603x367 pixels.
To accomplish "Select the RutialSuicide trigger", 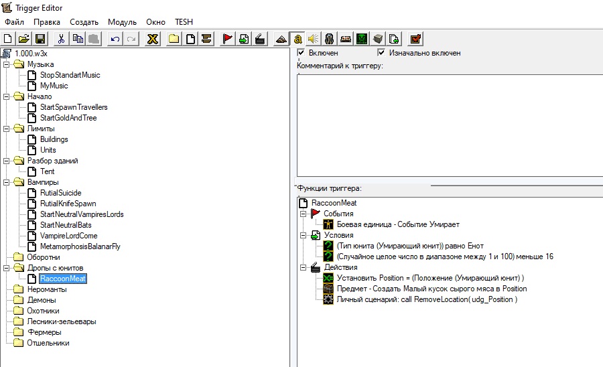I will coord(61,193).
